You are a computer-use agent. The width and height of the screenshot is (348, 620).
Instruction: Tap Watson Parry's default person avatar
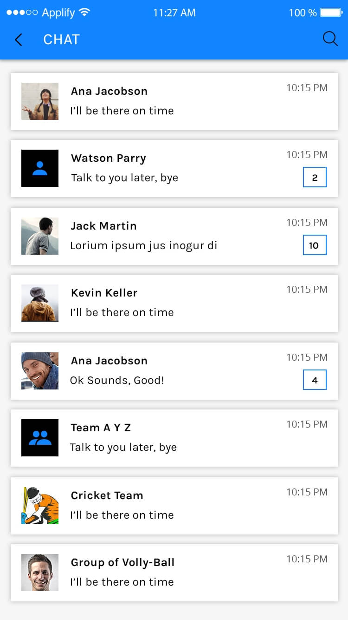tap(40, 168)
